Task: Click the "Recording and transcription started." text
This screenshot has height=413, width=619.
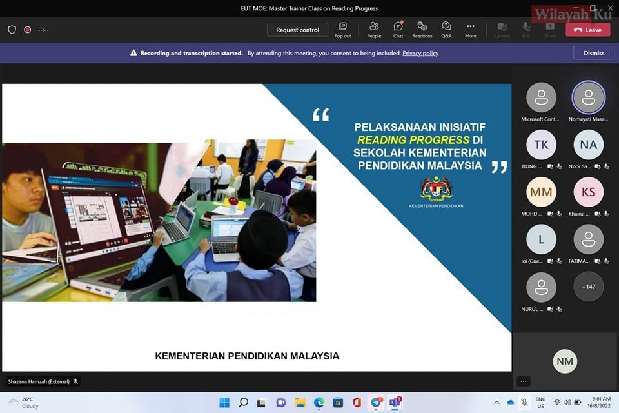Action: 192,53
